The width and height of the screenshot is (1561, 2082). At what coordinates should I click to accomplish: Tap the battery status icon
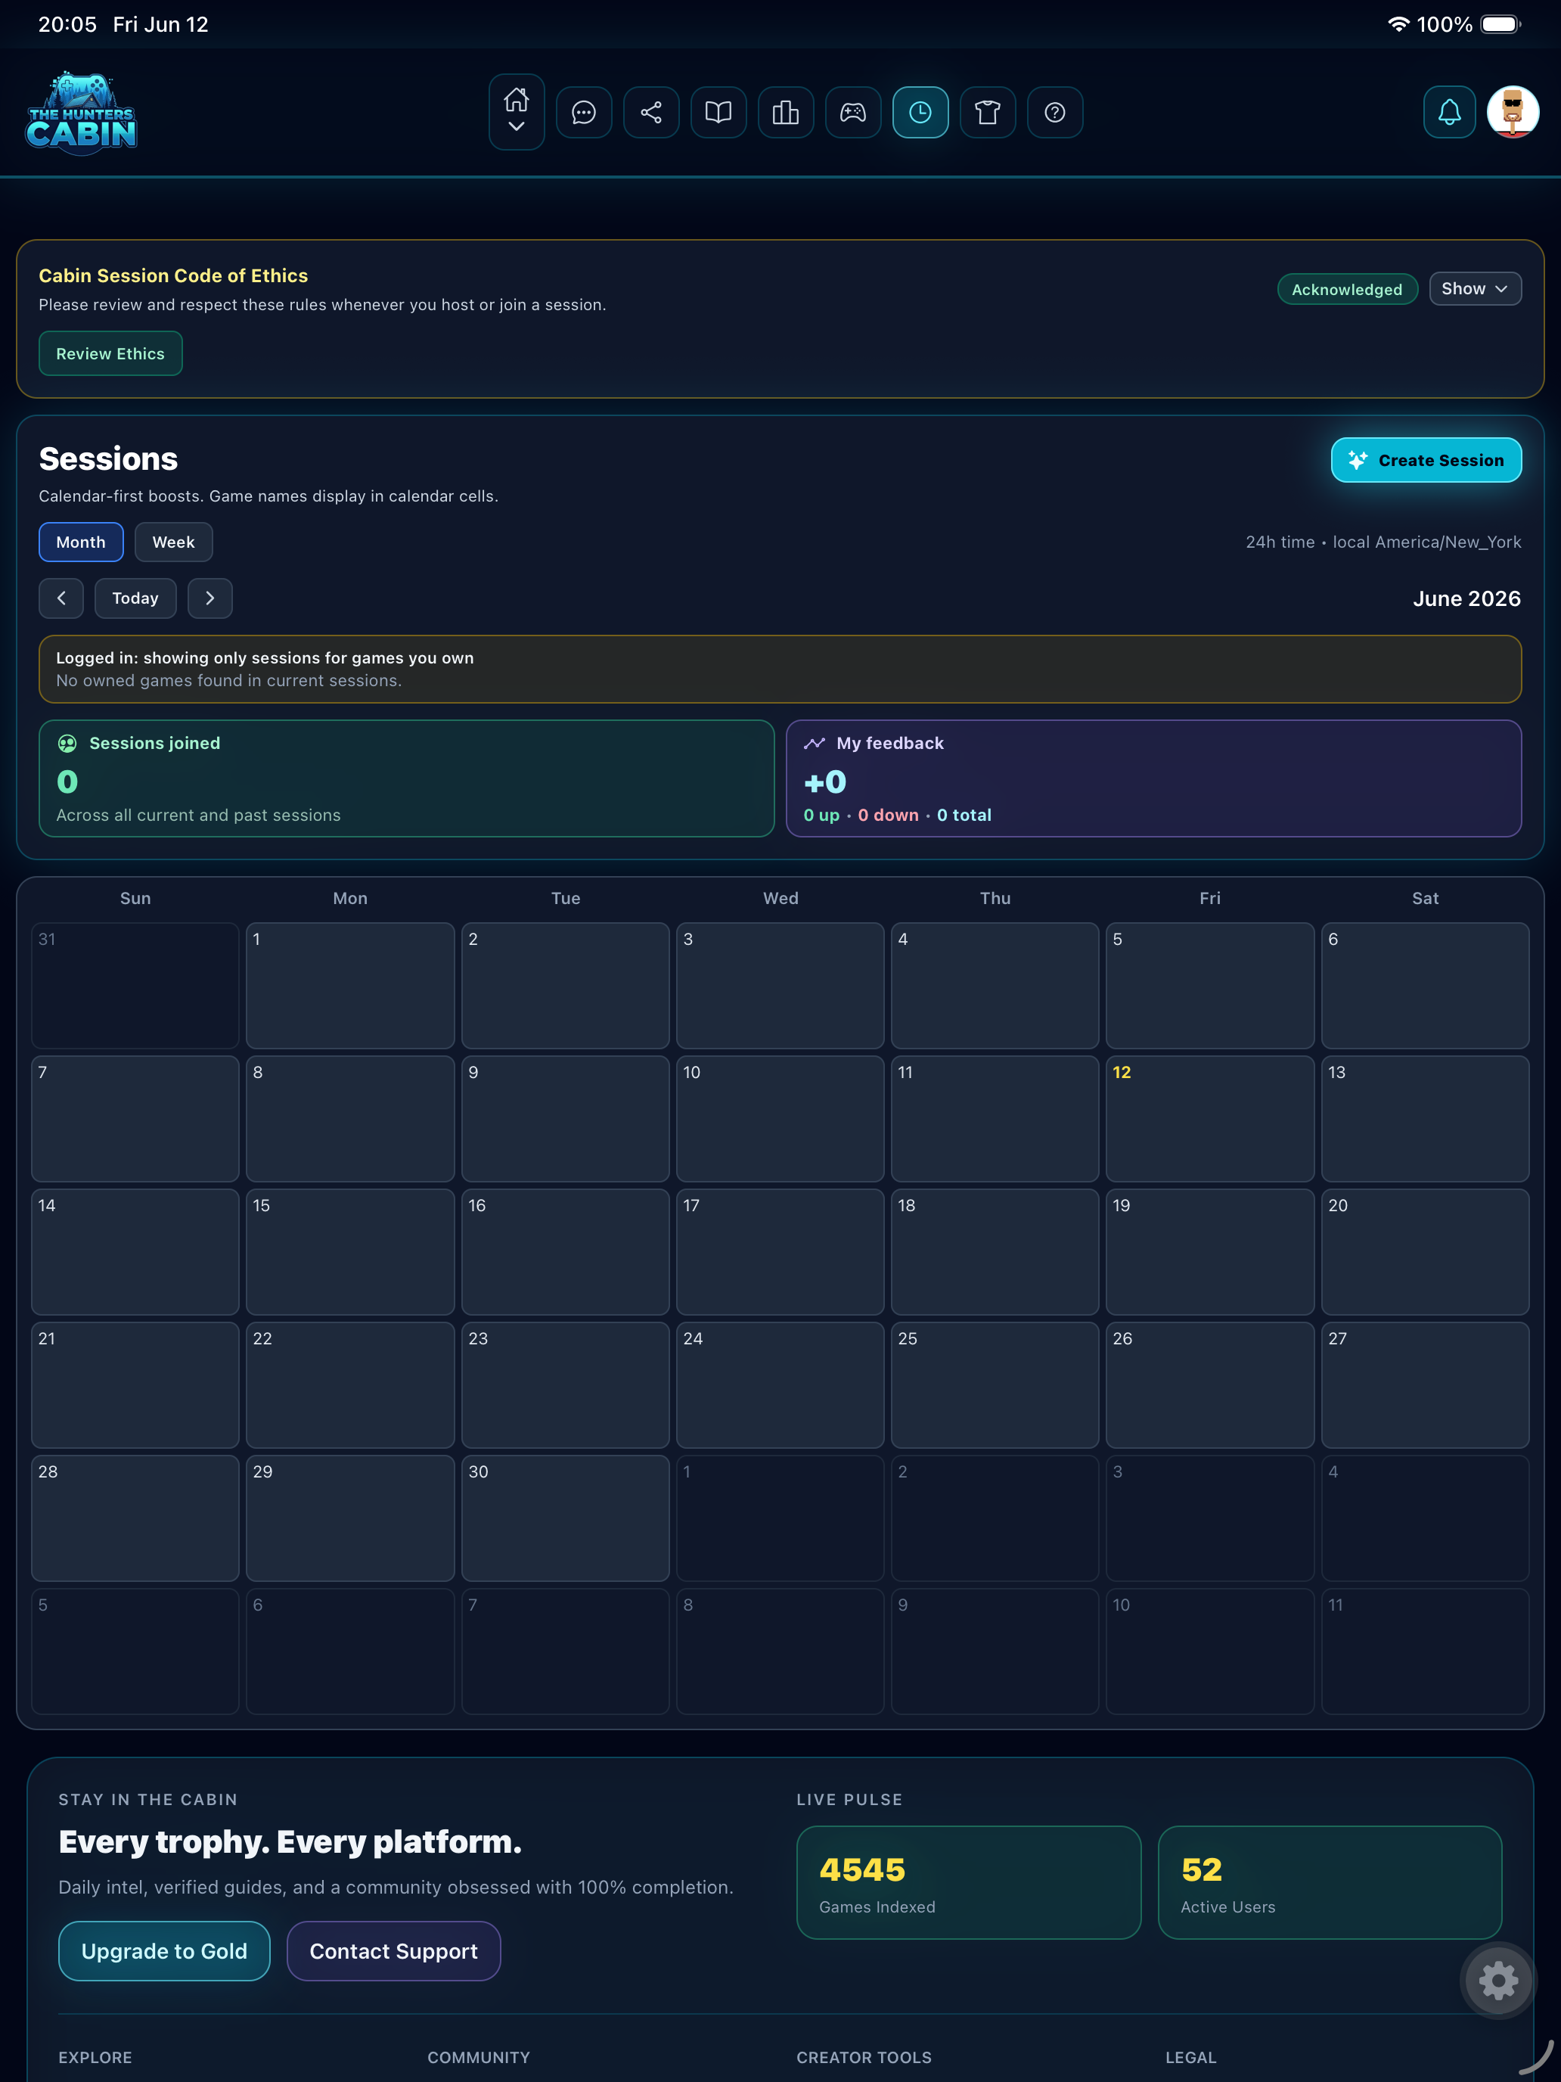[1500, 24]
